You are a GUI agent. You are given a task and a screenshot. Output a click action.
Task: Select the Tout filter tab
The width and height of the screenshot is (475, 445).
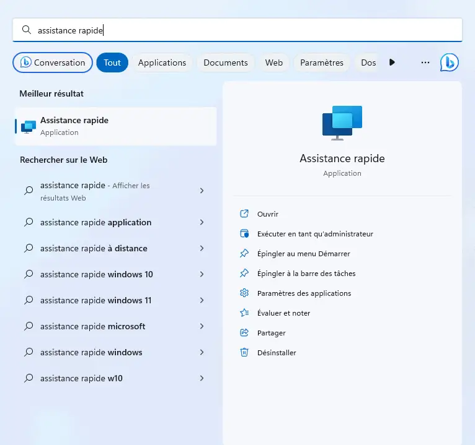[x=112, y=63]
